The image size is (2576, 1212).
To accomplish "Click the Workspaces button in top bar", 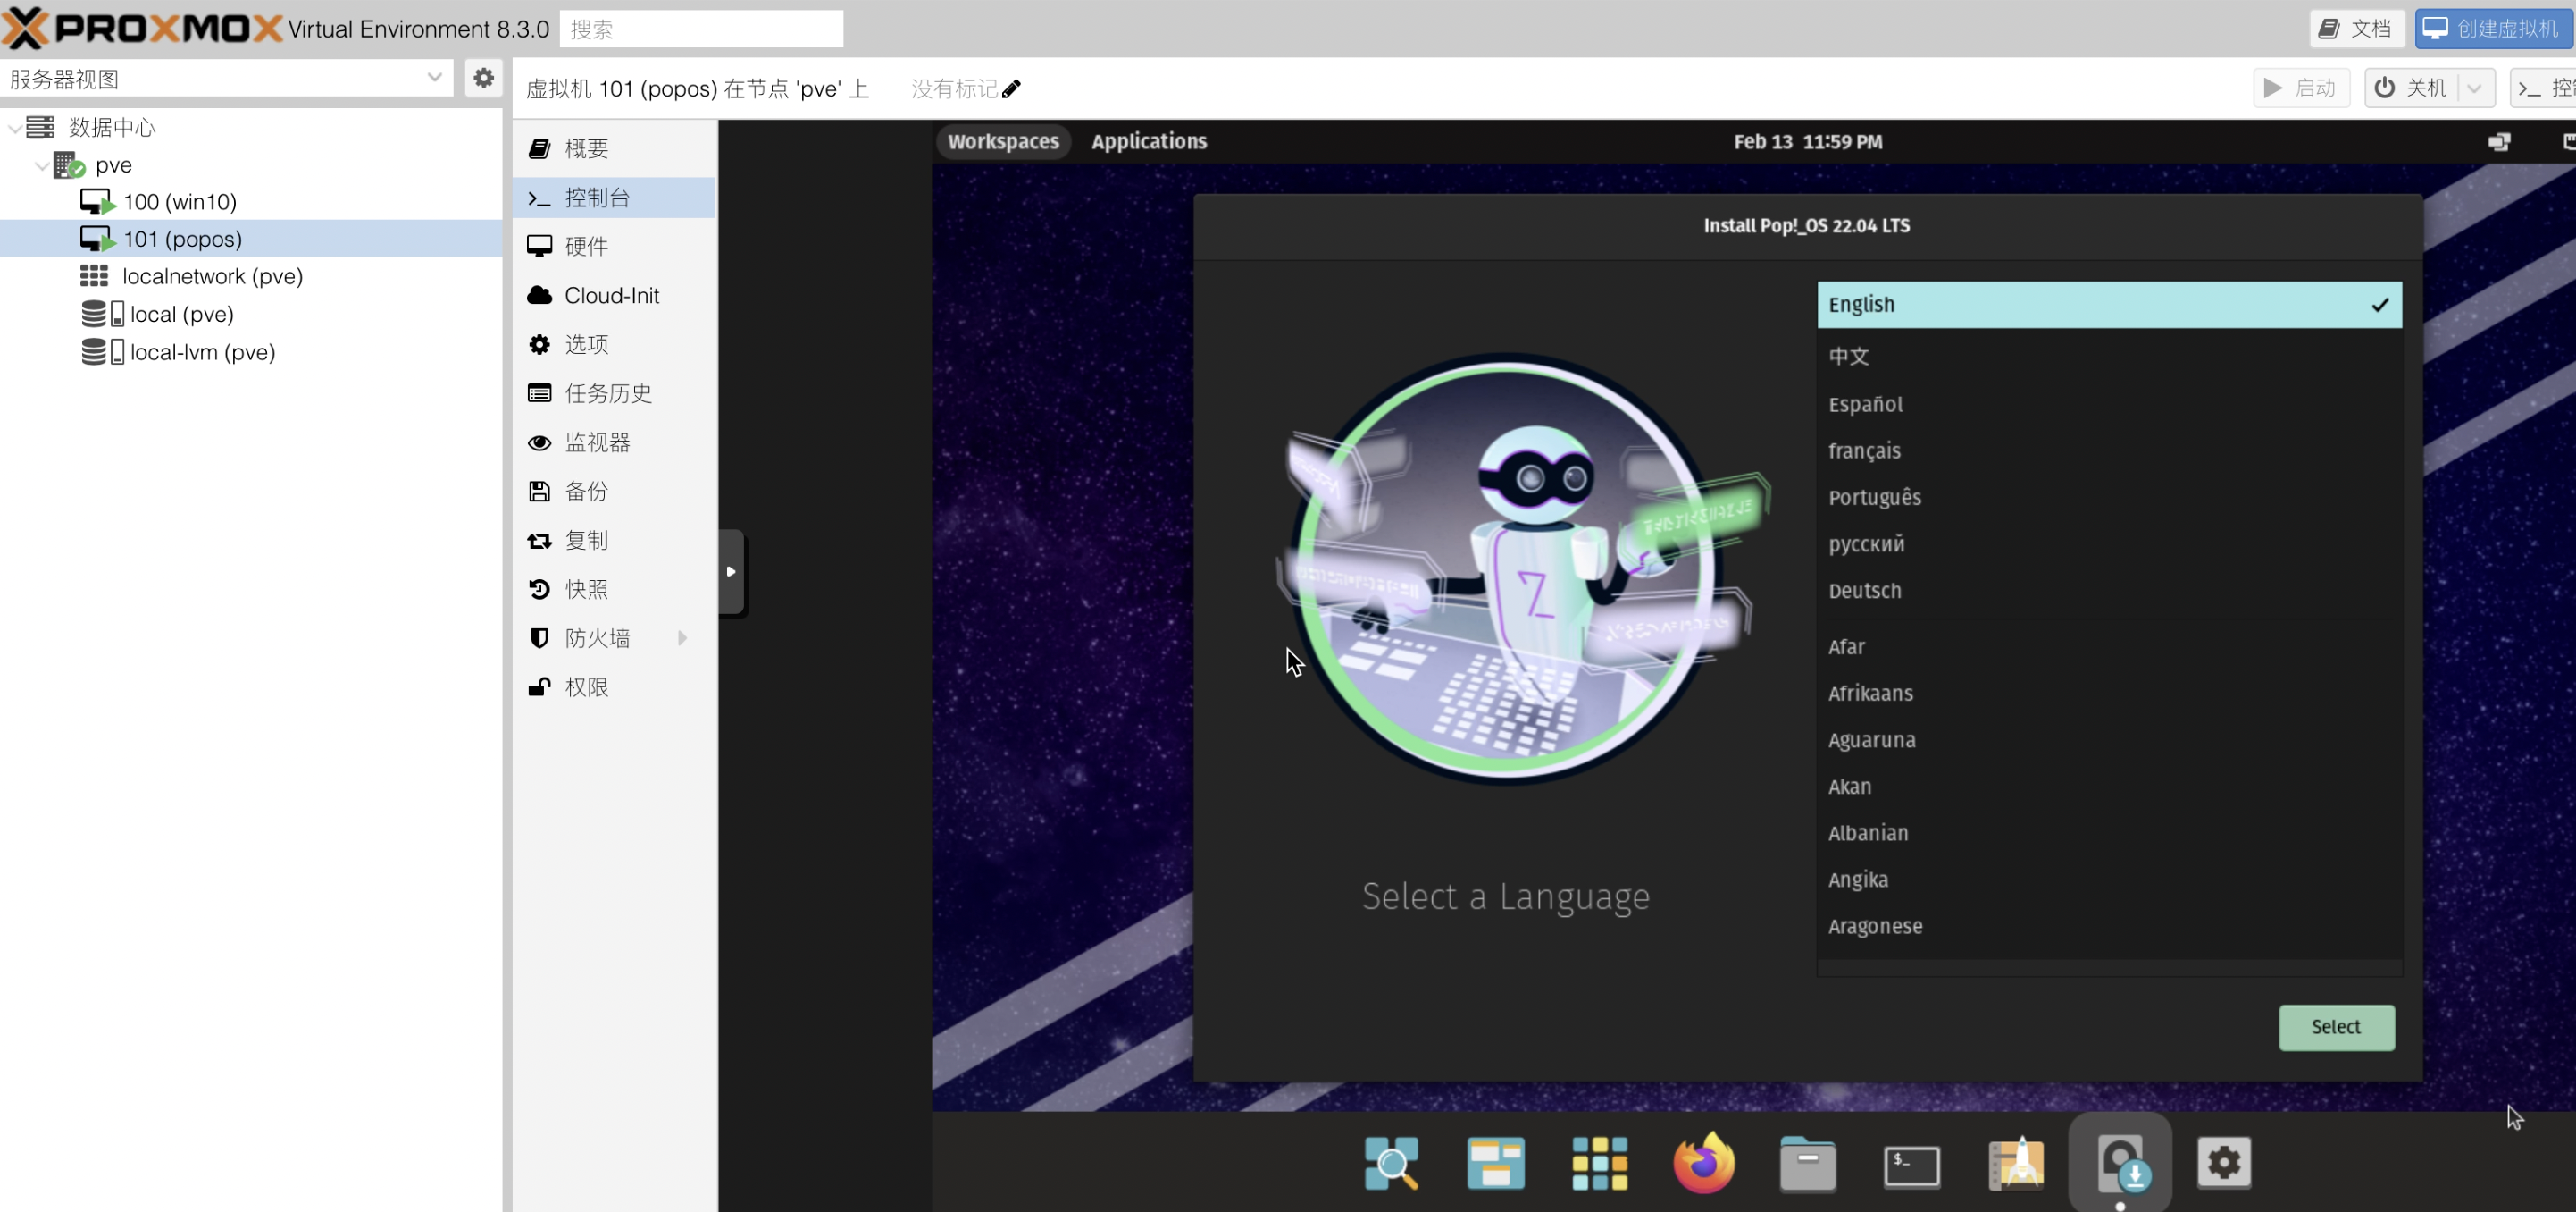I will click(x=1002, y=141).
